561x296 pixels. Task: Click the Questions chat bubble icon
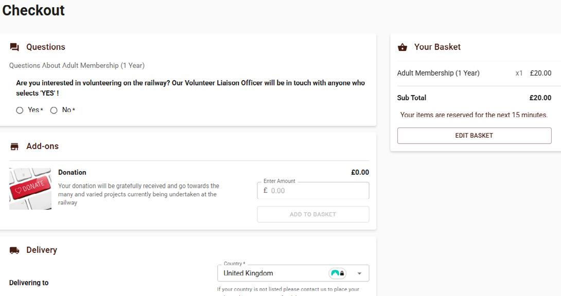[x=14, y=47]
